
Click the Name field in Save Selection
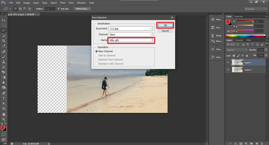pos(130,40)
